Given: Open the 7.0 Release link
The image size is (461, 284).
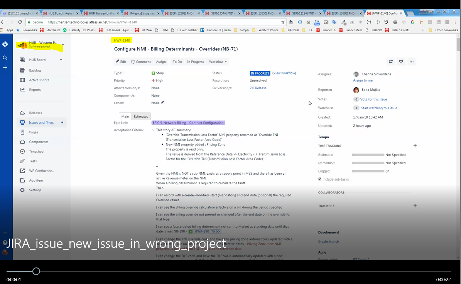Looking at the screenshot, I should pyautogui.click(x=258, y=88).
